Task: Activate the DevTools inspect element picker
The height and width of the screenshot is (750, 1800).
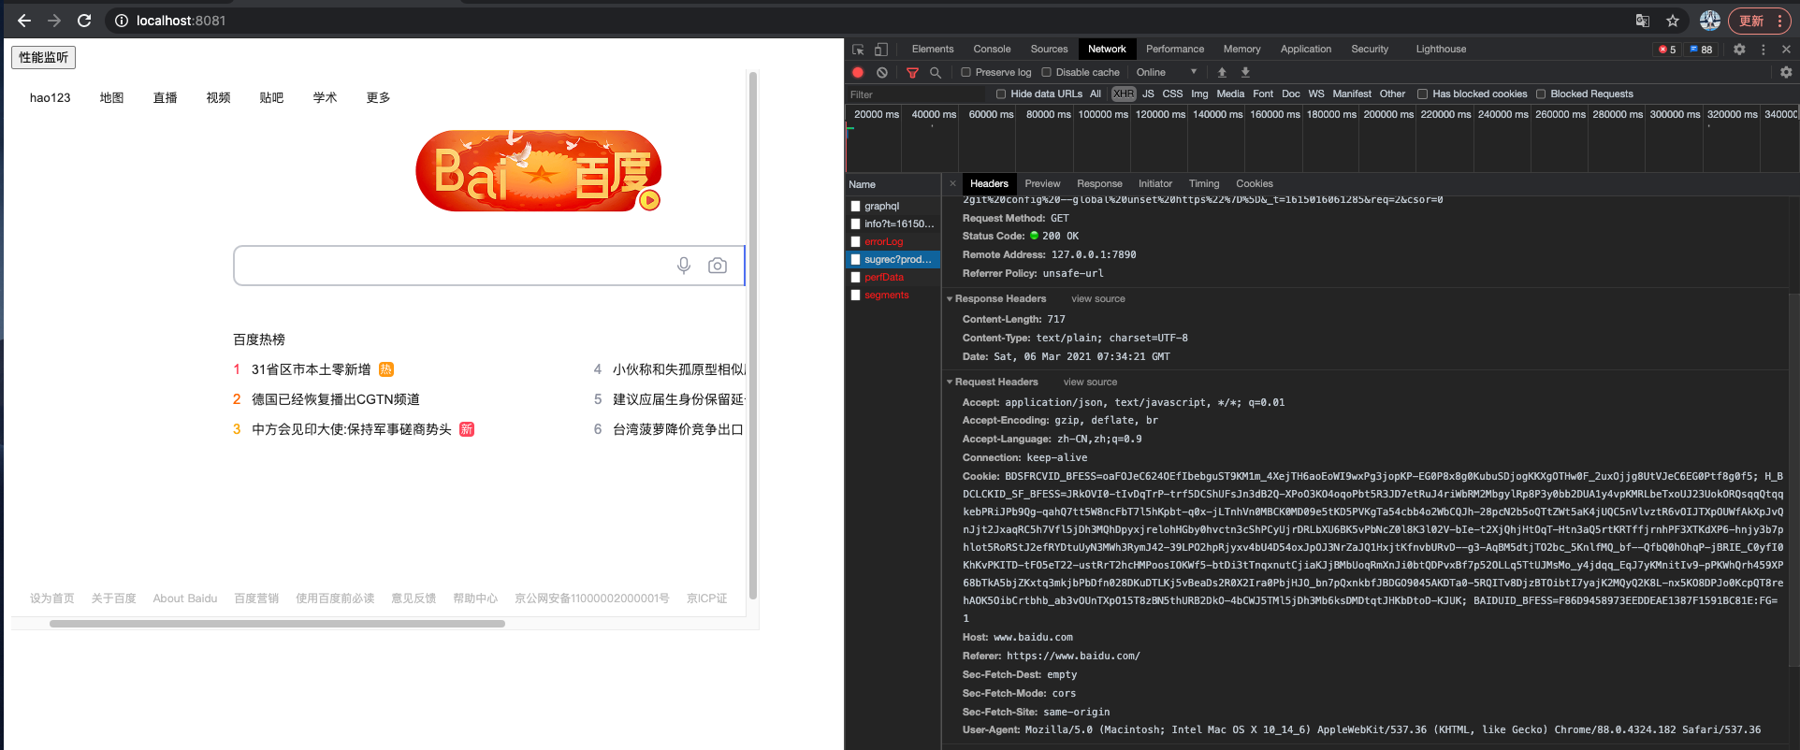Action: coord(858,50)
